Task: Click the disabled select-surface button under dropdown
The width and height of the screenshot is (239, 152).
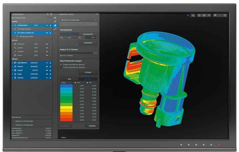Action: (x=79, y=24)
